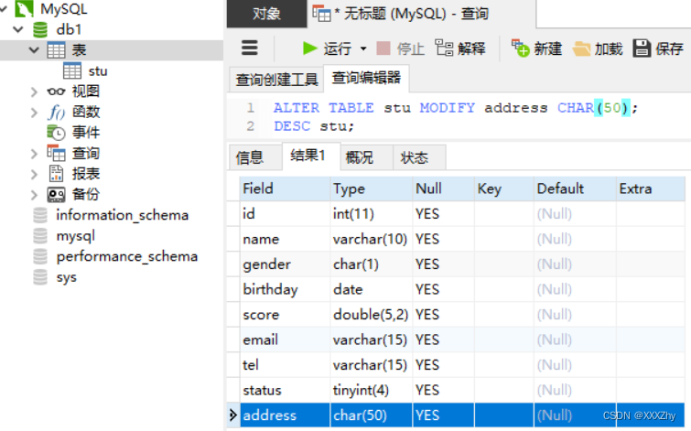Select the stu table in tree
The width and height of the screenshot is (691, 431).
(98, 71)
